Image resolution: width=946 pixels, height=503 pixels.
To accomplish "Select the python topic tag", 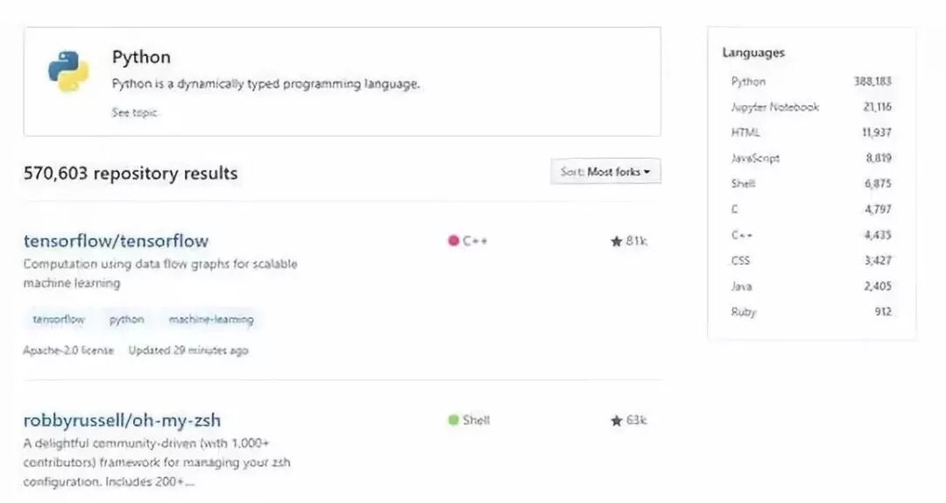I will tap(126, 320).
